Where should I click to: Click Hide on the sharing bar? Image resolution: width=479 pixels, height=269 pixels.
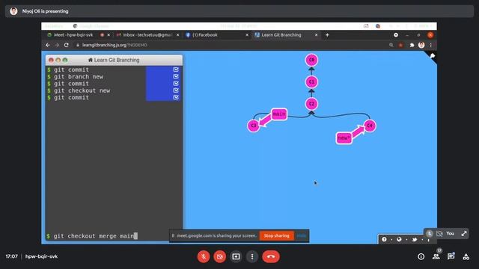pyautogui.click(x=301, y=236)
